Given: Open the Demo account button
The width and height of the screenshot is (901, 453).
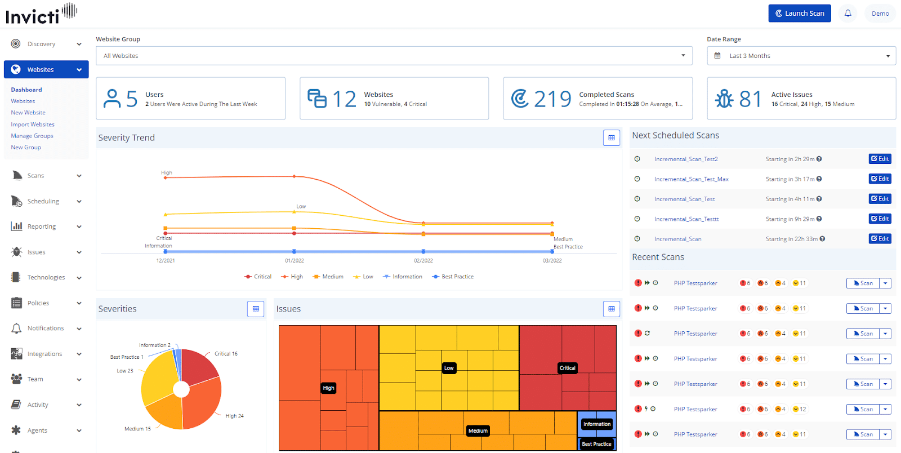Looking at the screenshot, I should pyautogui.click(x=880, y=14).
